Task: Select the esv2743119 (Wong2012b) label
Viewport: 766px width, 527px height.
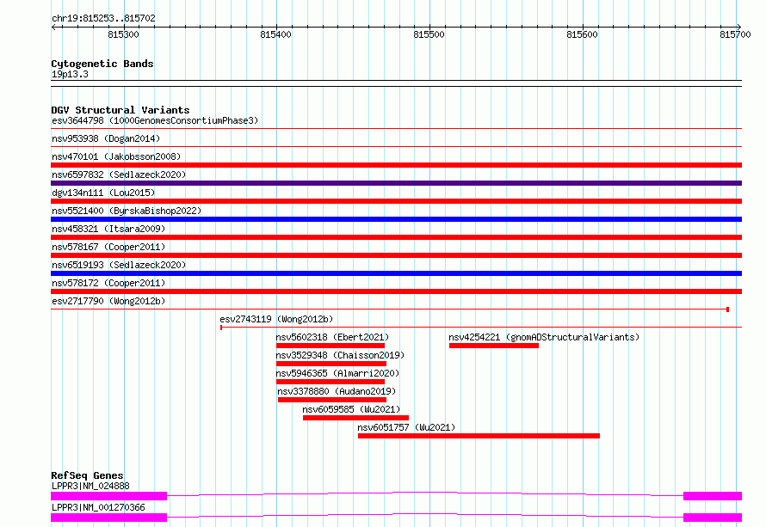Action: click(x=276, y=319)
